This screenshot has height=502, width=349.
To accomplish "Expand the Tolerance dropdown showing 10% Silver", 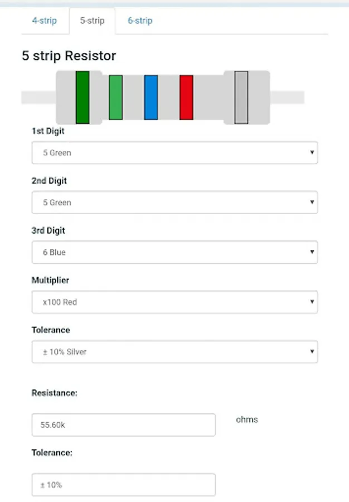I will point(174,351).
